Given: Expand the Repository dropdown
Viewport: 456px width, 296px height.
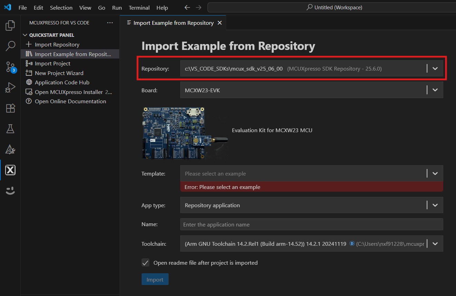Looking at the screenshot, I should point(435,68).
